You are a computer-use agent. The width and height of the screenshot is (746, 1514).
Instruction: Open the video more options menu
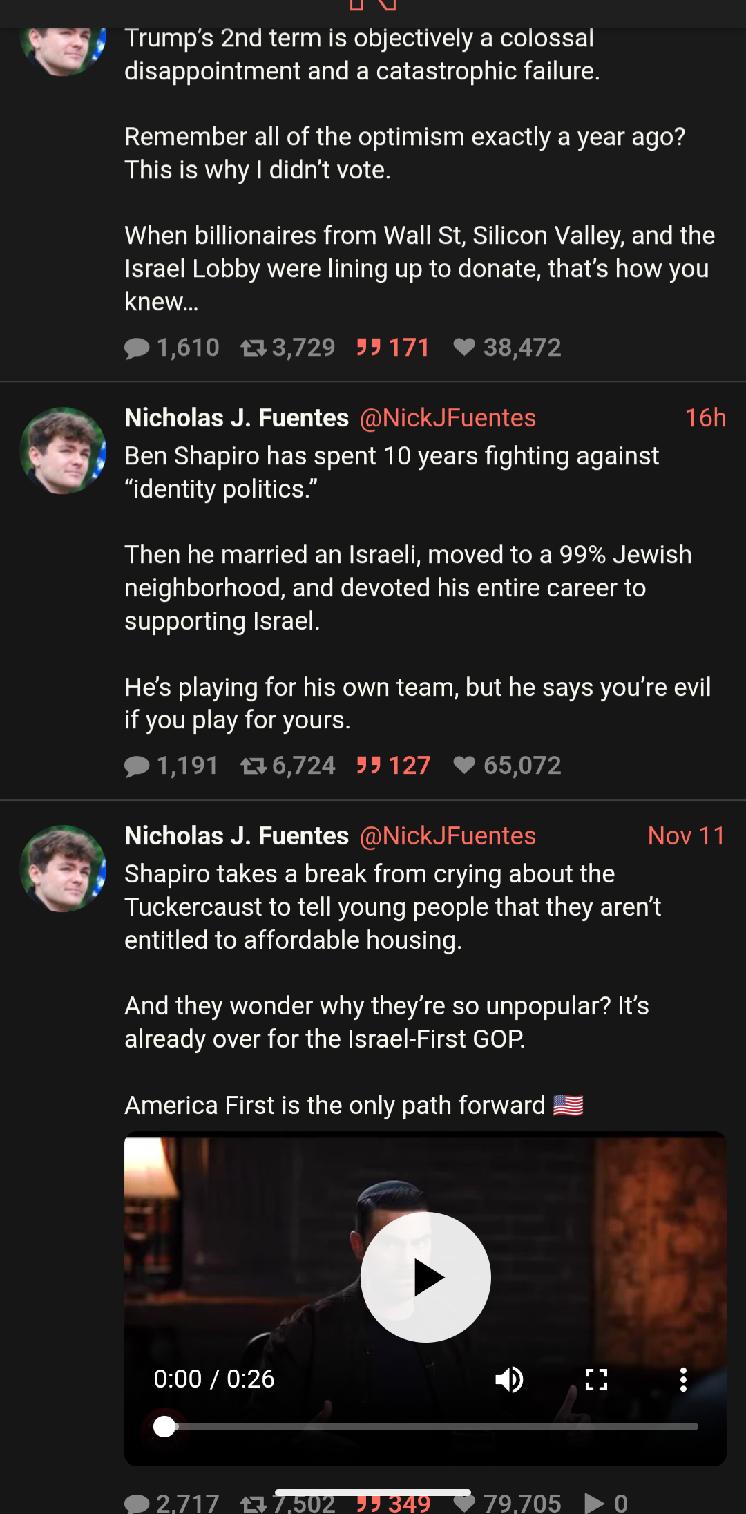(683, 1379)
